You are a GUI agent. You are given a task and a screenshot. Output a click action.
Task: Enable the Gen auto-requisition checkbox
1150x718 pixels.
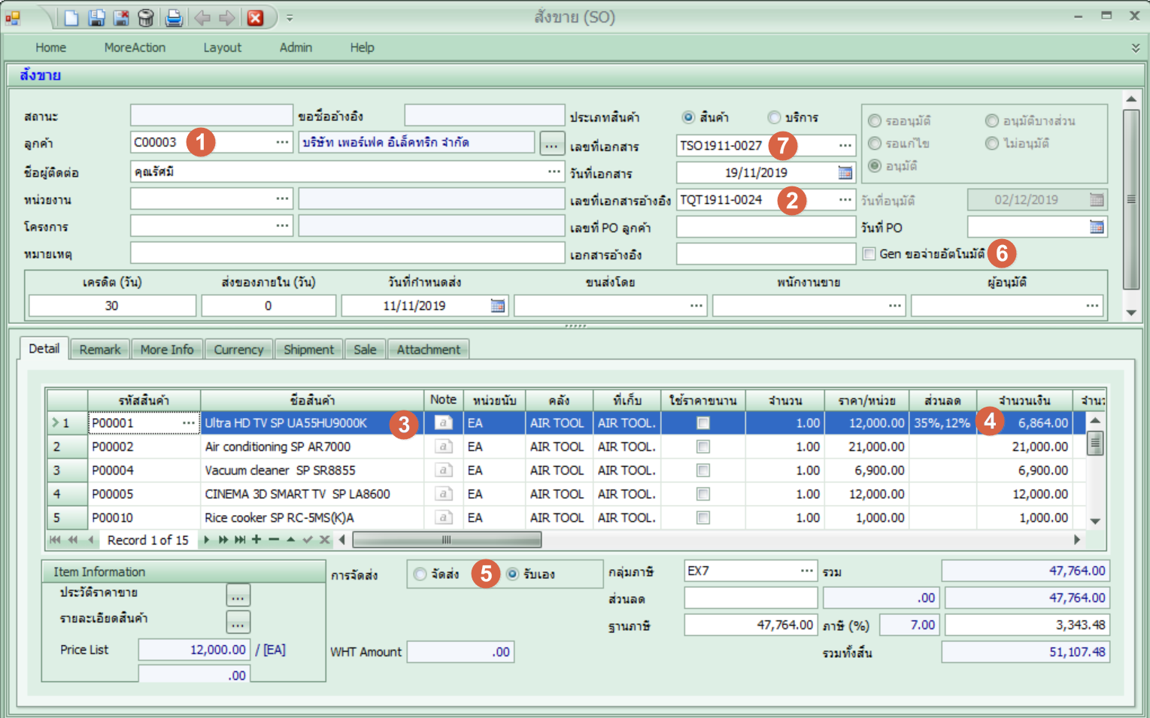tap(869, 254)
